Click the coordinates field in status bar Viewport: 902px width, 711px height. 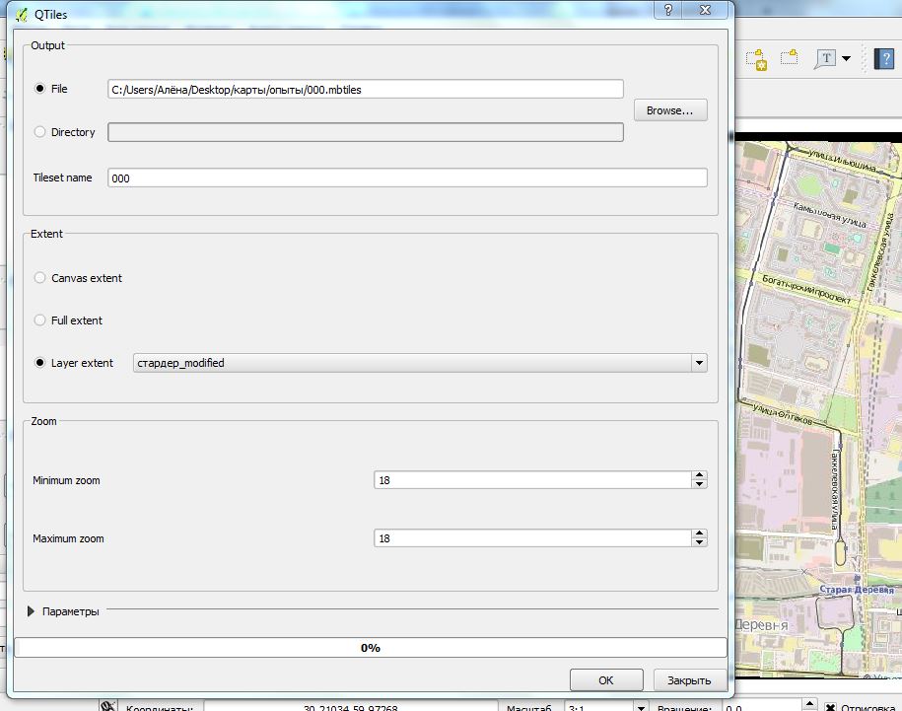coord(350,706)
